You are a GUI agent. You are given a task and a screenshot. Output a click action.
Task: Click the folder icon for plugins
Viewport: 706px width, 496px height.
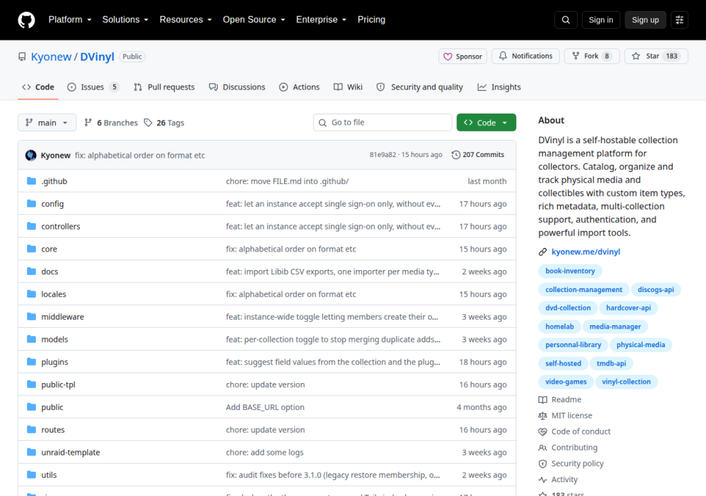(31, 362)
